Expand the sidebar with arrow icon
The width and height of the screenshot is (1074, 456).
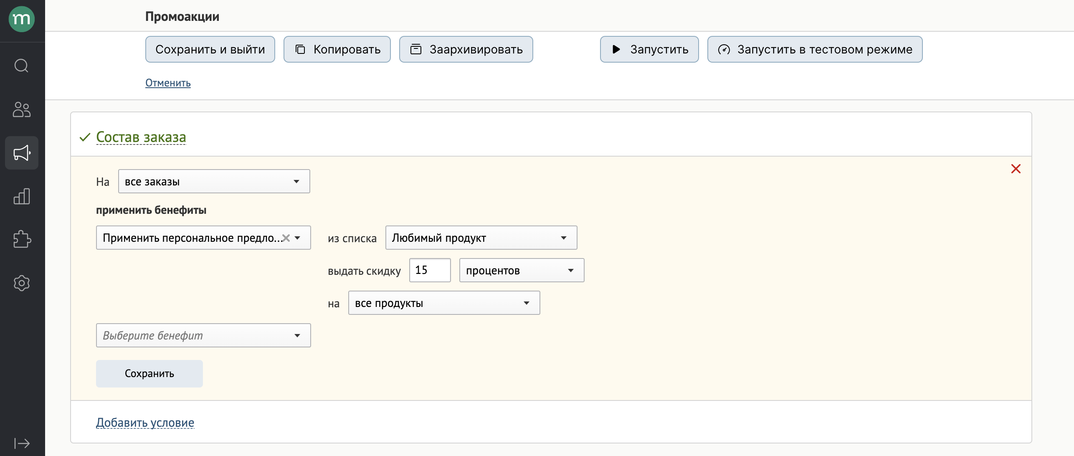coord(22,443)
